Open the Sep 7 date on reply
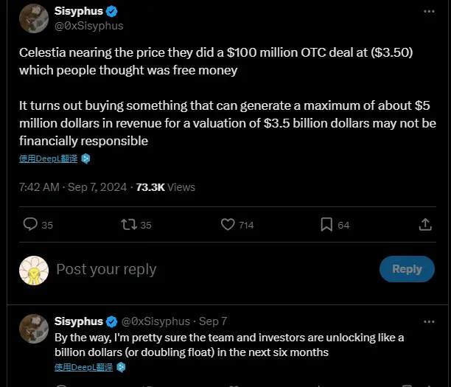The height and width of the screenshot is (387, 451). (x=213, y=321)
